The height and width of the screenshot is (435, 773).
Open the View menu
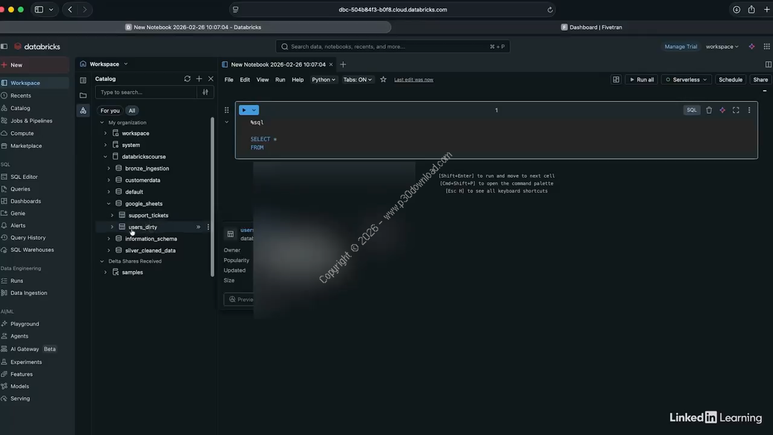pyautogui.click(x=262, y=79)
